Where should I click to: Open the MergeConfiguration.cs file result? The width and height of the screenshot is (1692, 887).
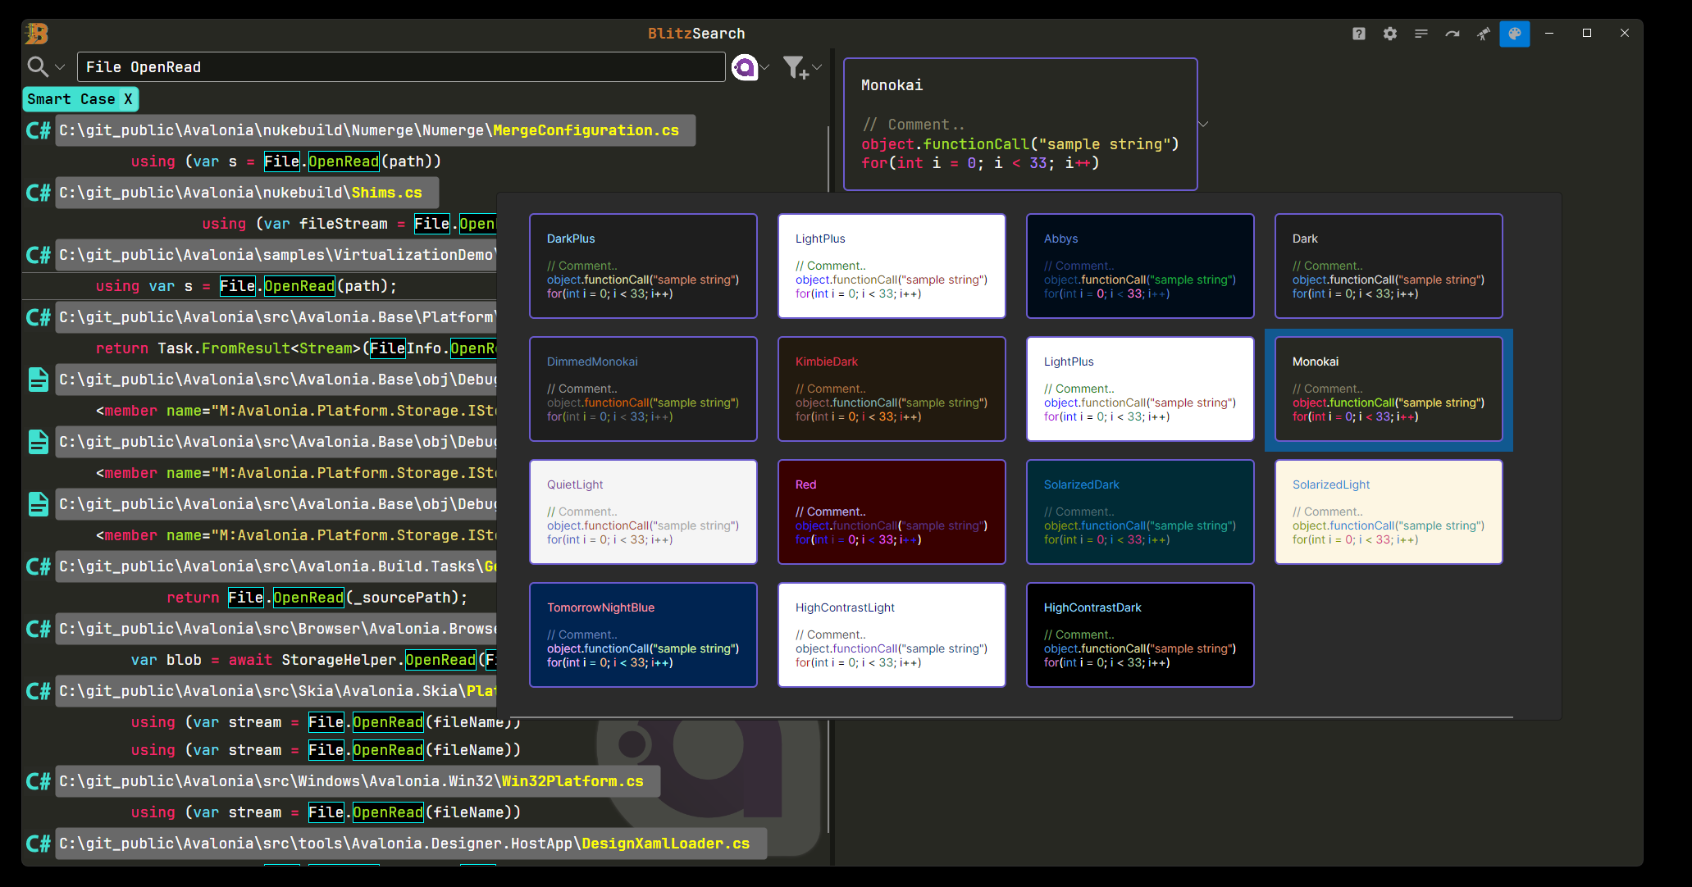tap(376, 130)
